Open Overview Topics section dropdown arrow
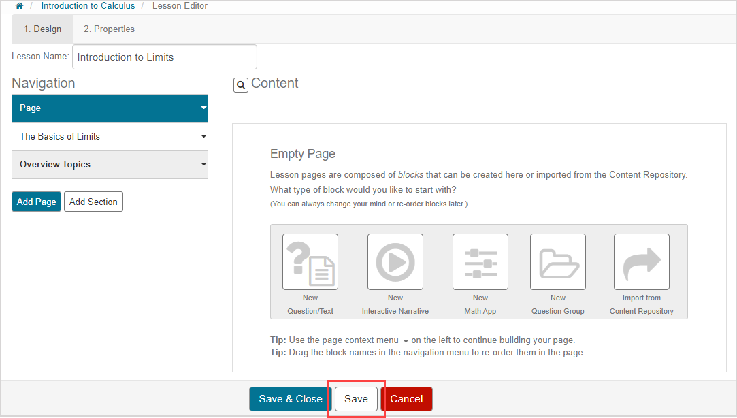Screen dimensions: 737x418 (x=203, y=165)
